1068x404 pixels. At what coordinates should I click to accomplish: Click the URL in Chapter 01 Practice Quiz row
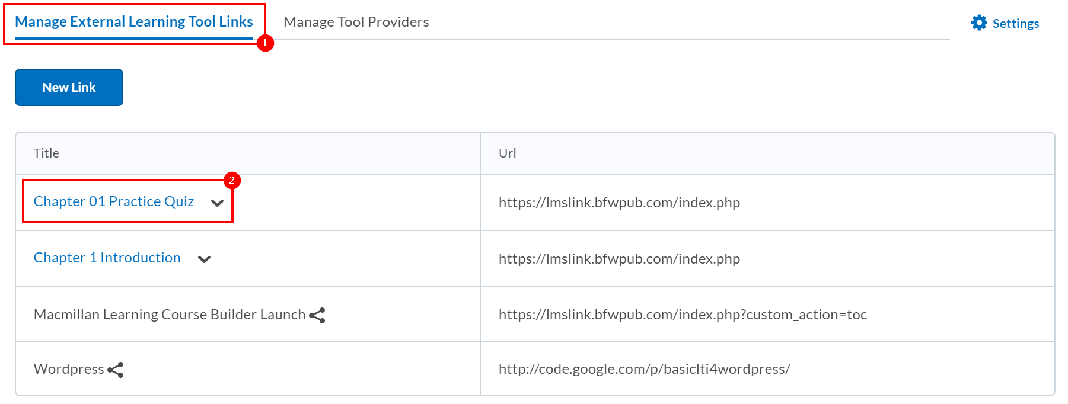pyautogui.click(x=619, y=203)
